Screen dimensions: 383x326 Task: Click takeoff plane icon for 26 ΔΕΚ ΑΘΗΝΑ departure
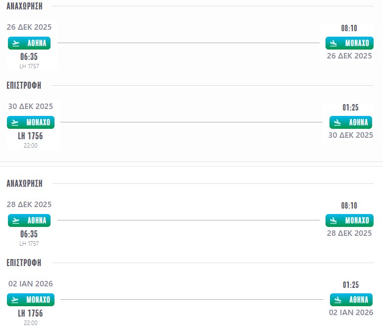(16, 43)
